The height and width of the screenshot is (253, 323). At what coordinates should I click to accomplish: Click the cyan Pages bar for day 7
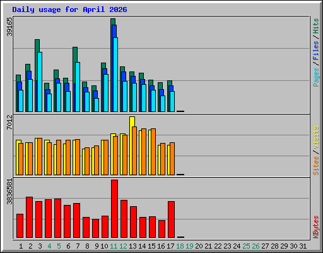78,87
